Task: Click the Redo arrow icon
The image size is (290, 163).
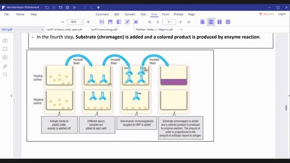Action: pyautogui.click(x=92, y=7)
